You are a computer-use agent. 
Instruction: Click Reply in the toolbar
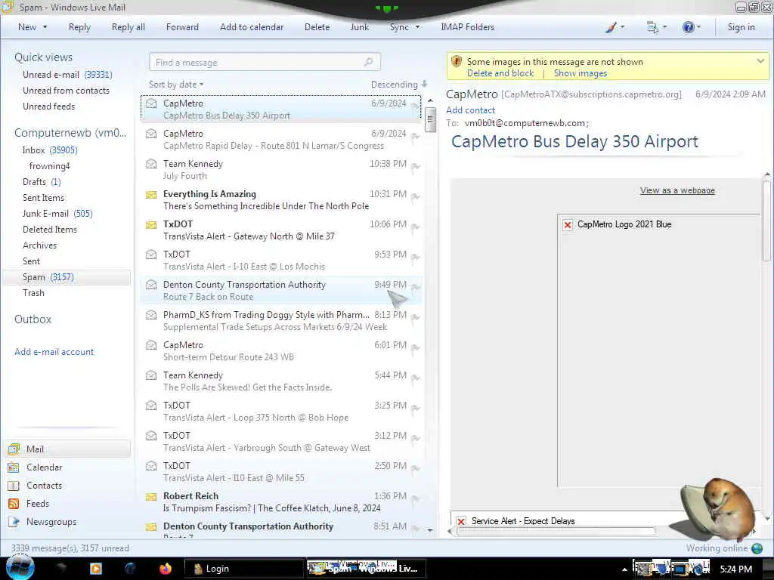tap(79, 27)
